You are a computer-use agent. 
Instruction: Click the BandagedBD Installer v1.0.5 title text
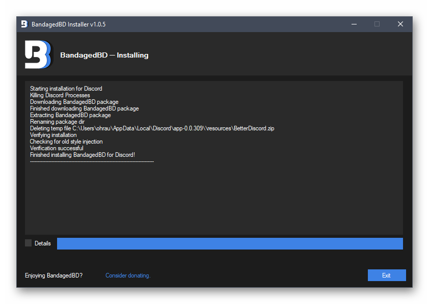(x=69, y=24)
